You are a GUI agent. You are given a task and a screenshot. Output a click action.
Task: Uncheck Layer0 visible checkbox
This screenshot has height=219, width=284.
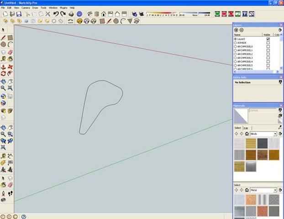[268, 39]
